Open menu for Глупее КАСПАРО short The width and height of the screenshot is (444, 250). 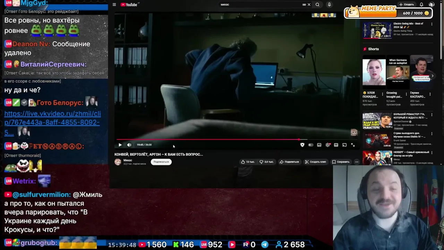pyautogui.click(x=430, y=94)
